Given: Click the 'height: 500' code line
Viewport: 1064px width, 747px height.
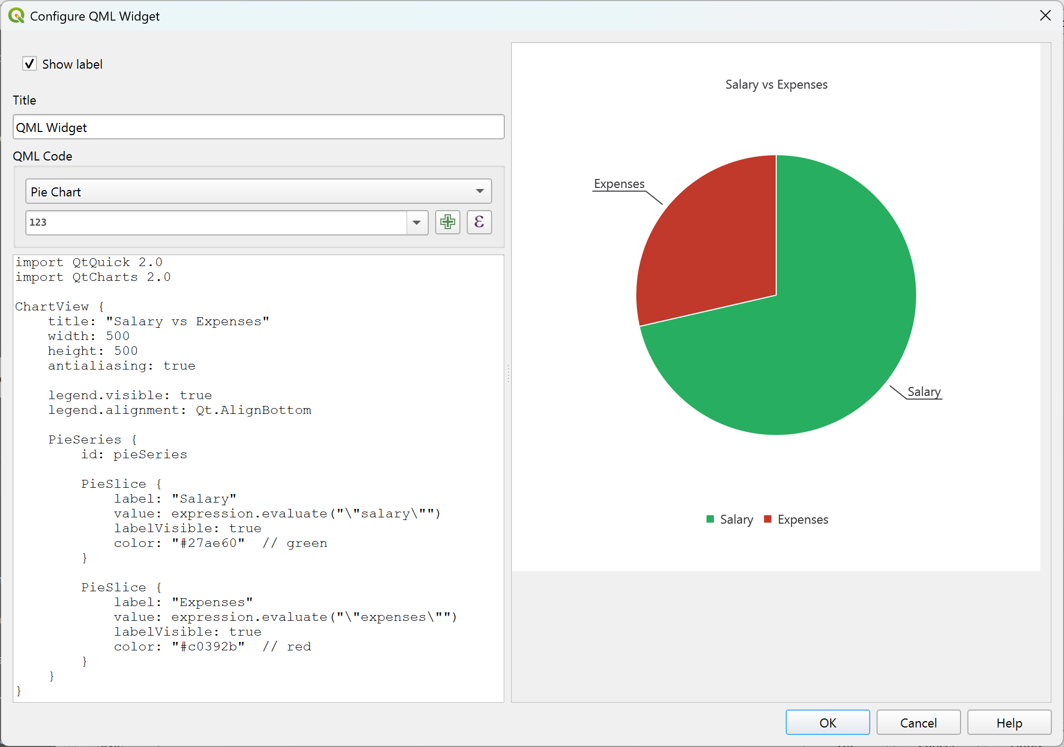Looking at the screenshot, I should (93, 351).
